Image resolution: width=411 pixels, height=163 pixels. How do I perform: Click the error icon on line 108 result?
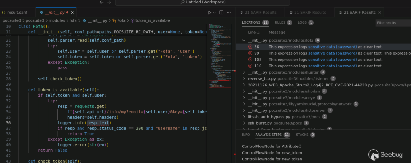point(250,60)
